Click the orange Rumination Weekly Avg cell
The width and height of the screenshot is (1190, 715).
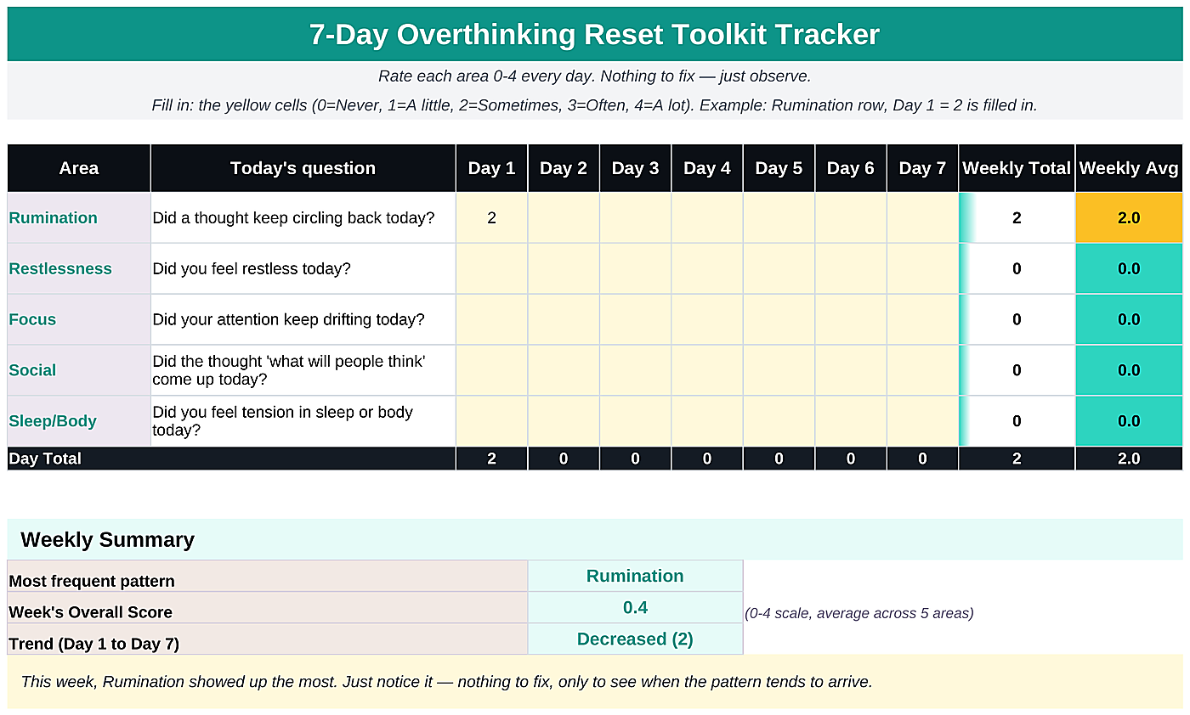coord(1129,217)
